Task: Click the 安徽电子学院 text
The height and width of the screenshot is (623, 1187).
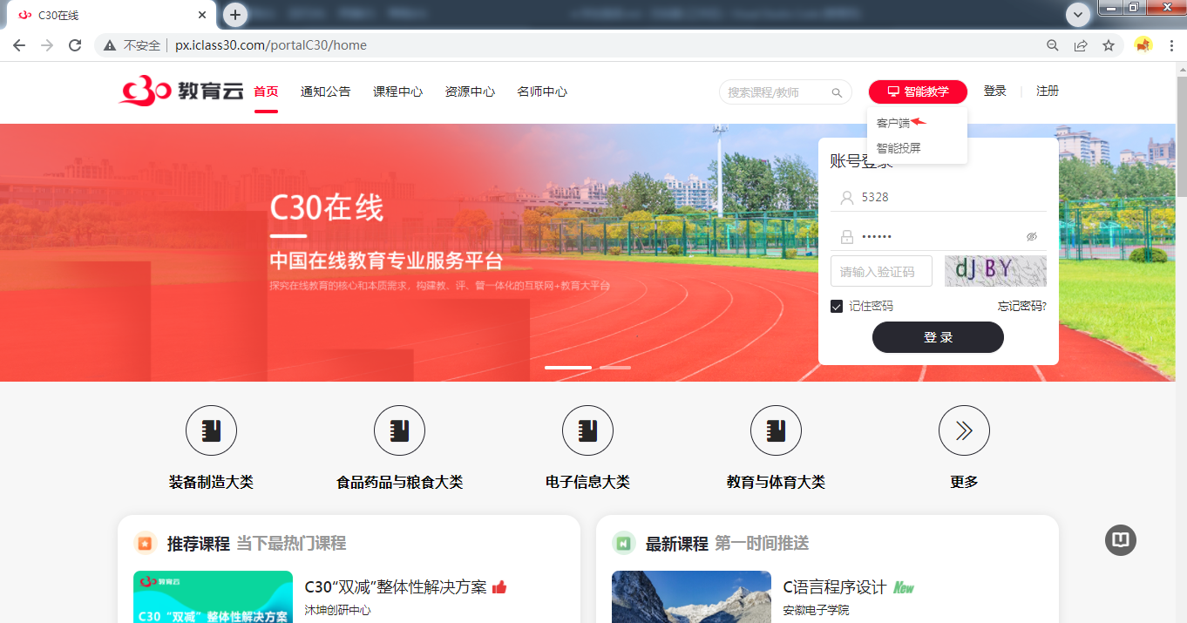Action: (817, 610)
